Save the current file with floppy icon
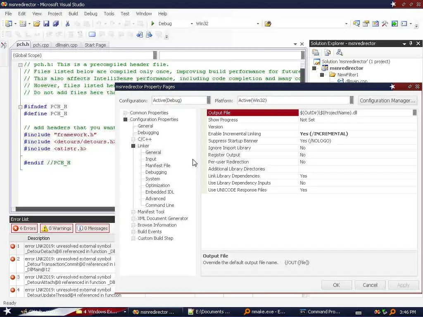The image size is (423, 317). (x=46, y=24)
